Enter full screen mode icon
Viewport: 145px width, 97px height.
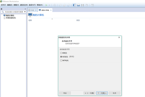[x=83, y=5]
